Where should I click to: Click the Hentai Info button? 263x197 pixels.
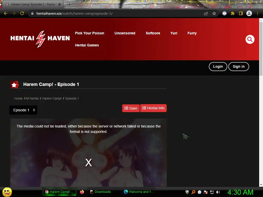coord(153,108)
